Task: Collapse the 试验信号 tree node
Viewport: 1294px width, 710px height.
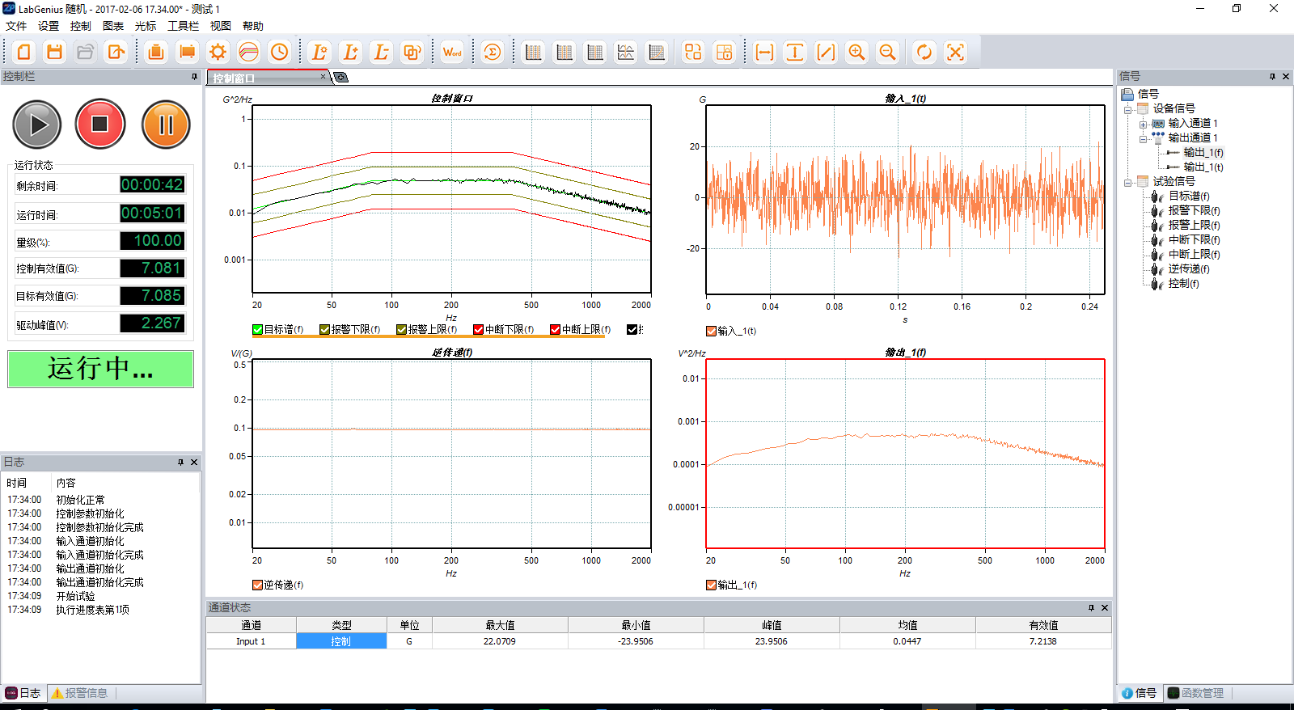Action: [1127, 183]
